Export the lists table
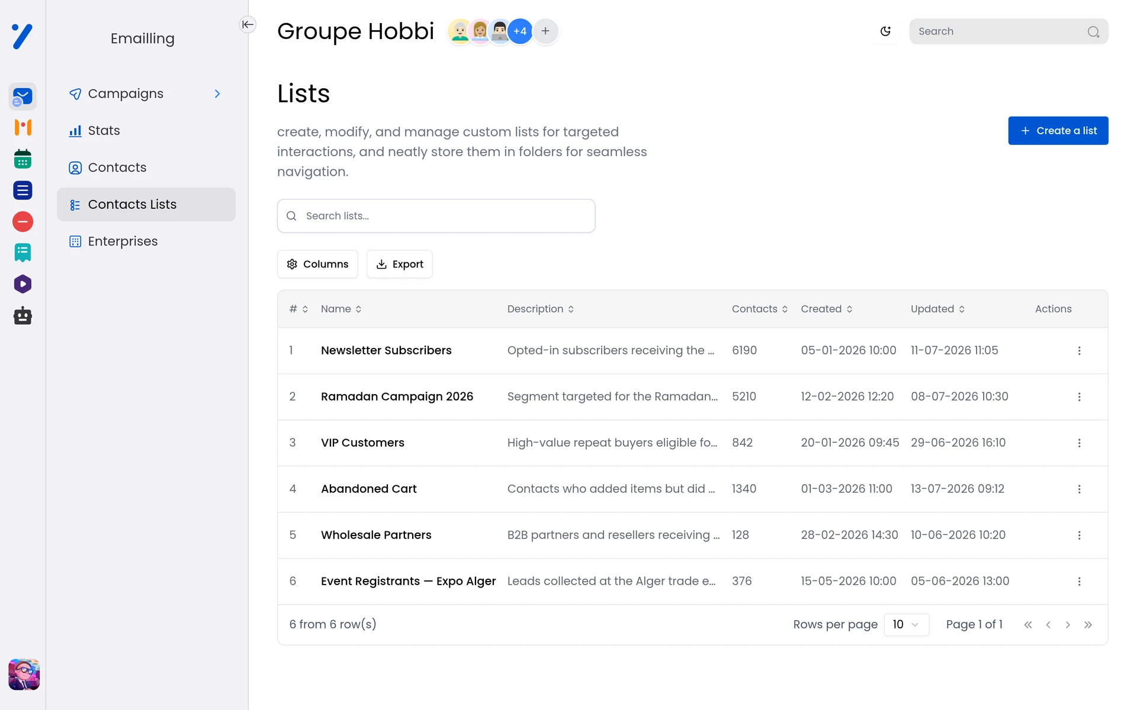 [400, 264]
